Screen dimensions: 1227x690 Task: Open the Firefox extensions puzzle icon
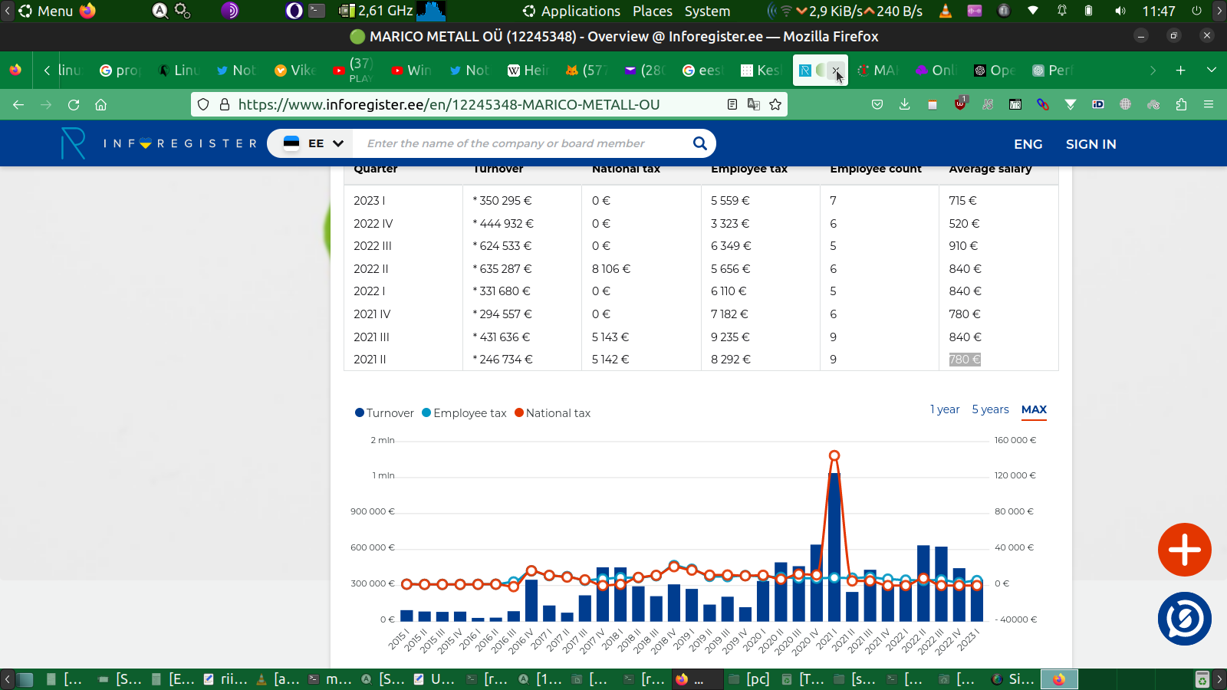(1181, 104)
